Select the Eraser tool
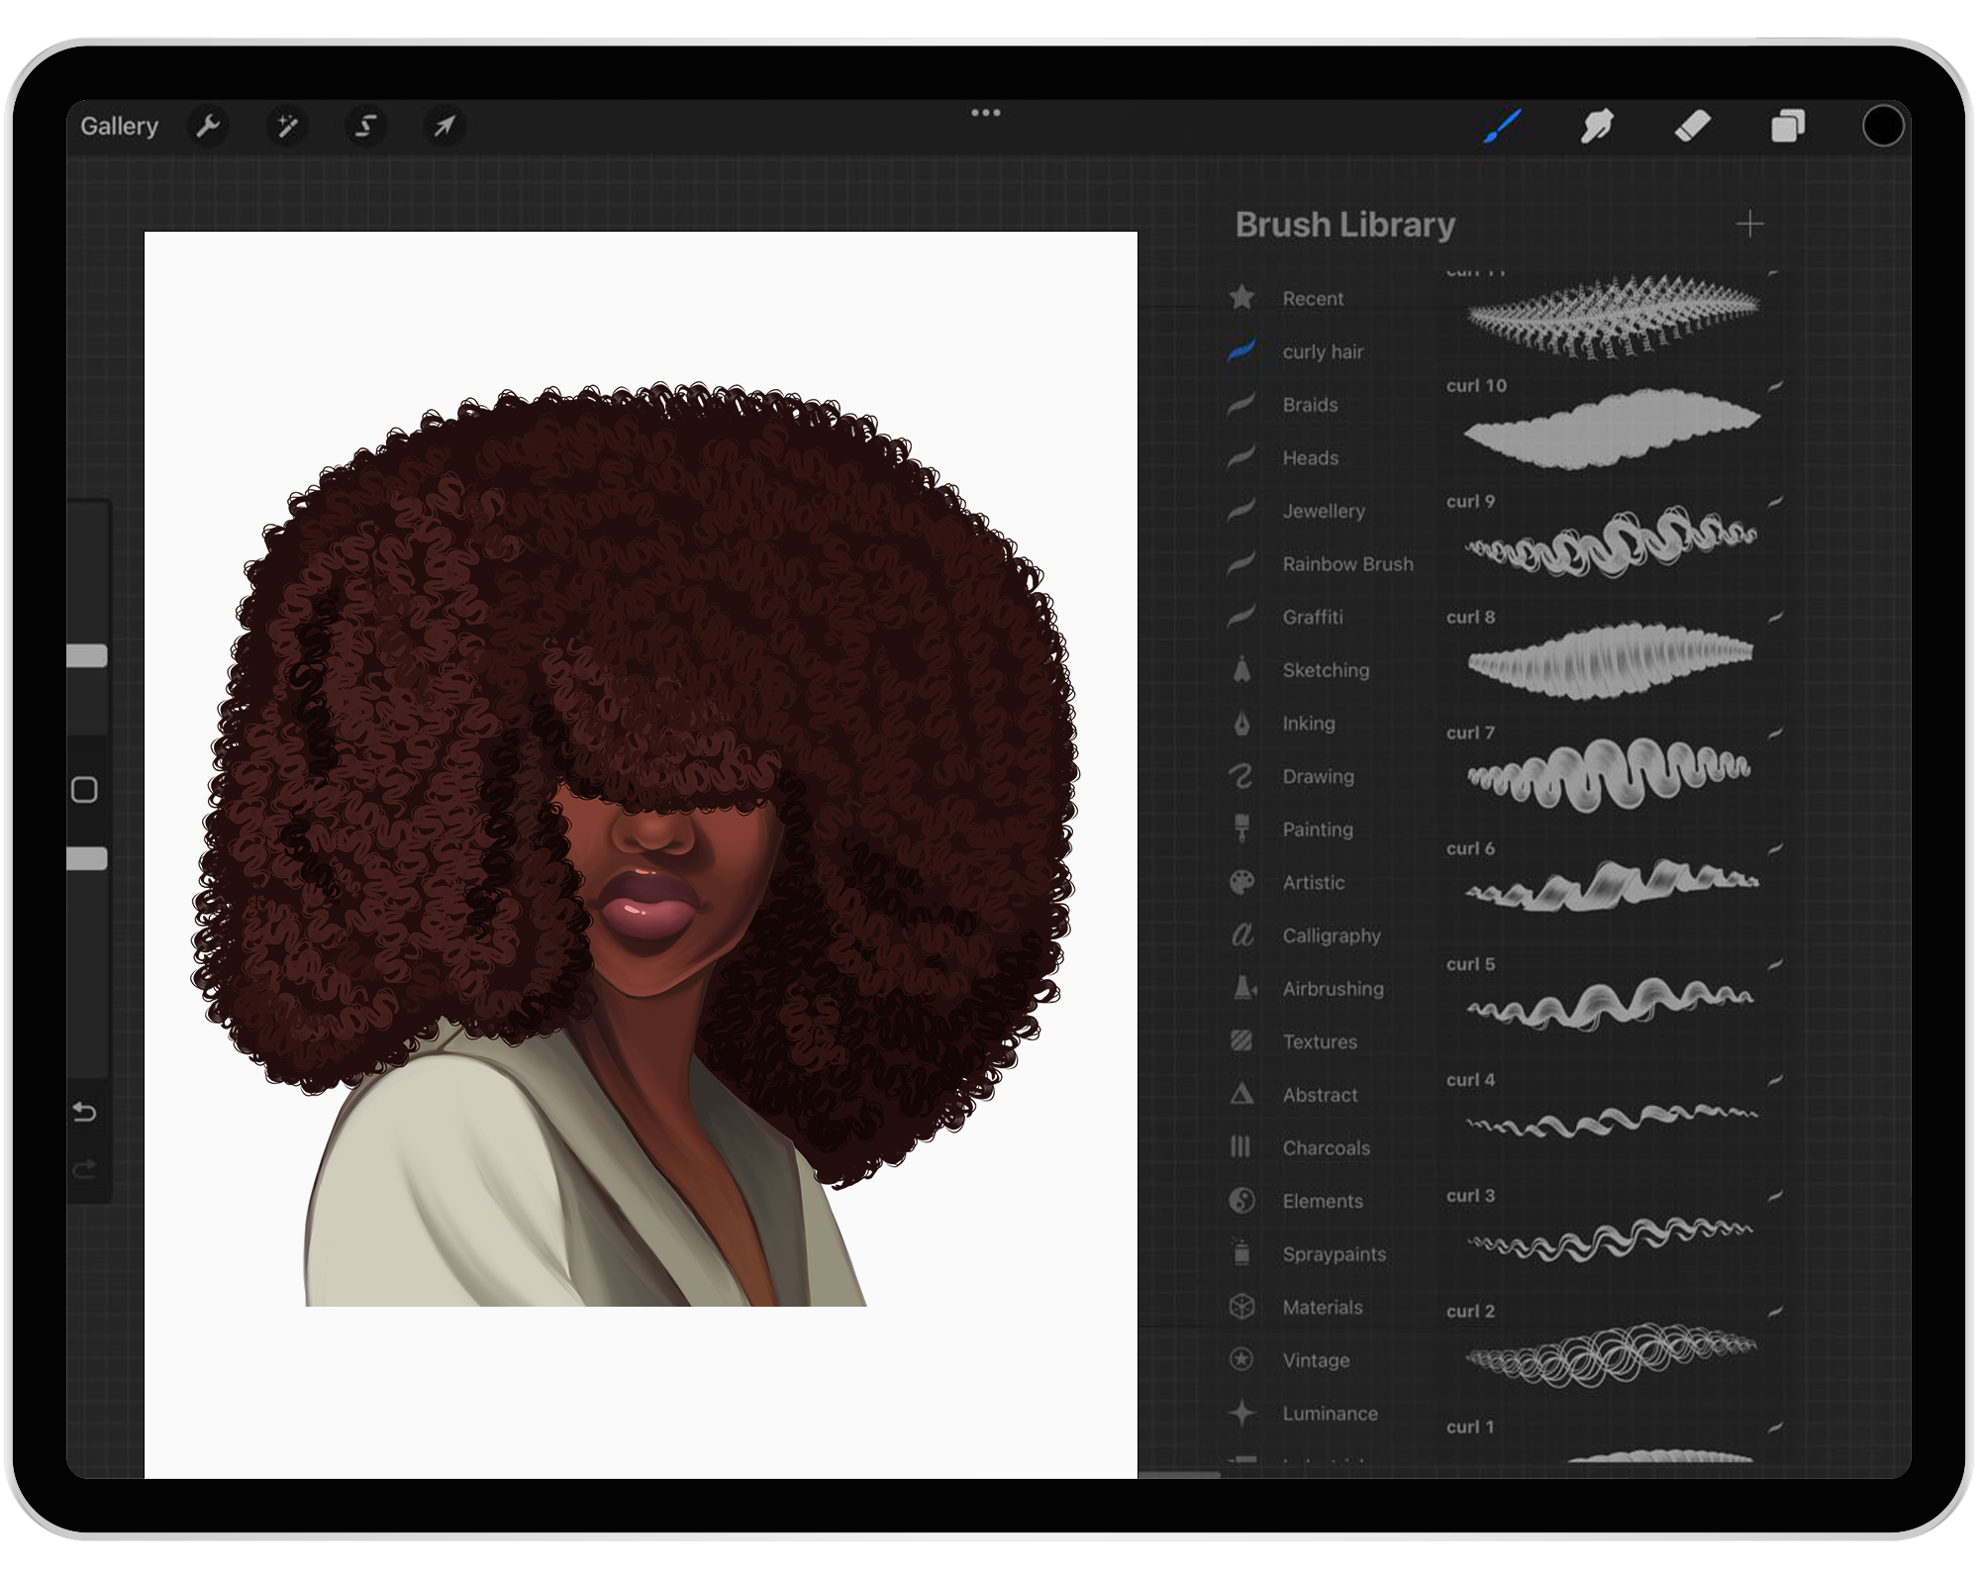The image size is (1980, 1573). [1693, 127]
